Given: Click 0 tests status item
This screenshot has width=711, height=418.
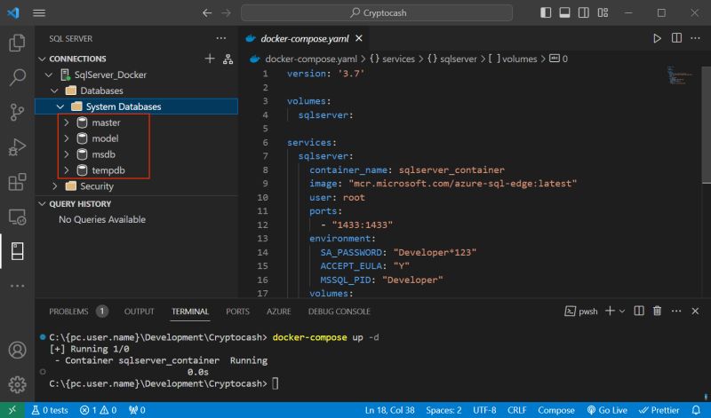Looking at the screenshot, I should point(50,410).
